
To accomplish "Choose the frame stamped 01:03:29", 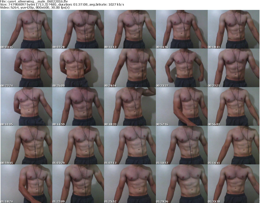I will [x=78, y=145].
